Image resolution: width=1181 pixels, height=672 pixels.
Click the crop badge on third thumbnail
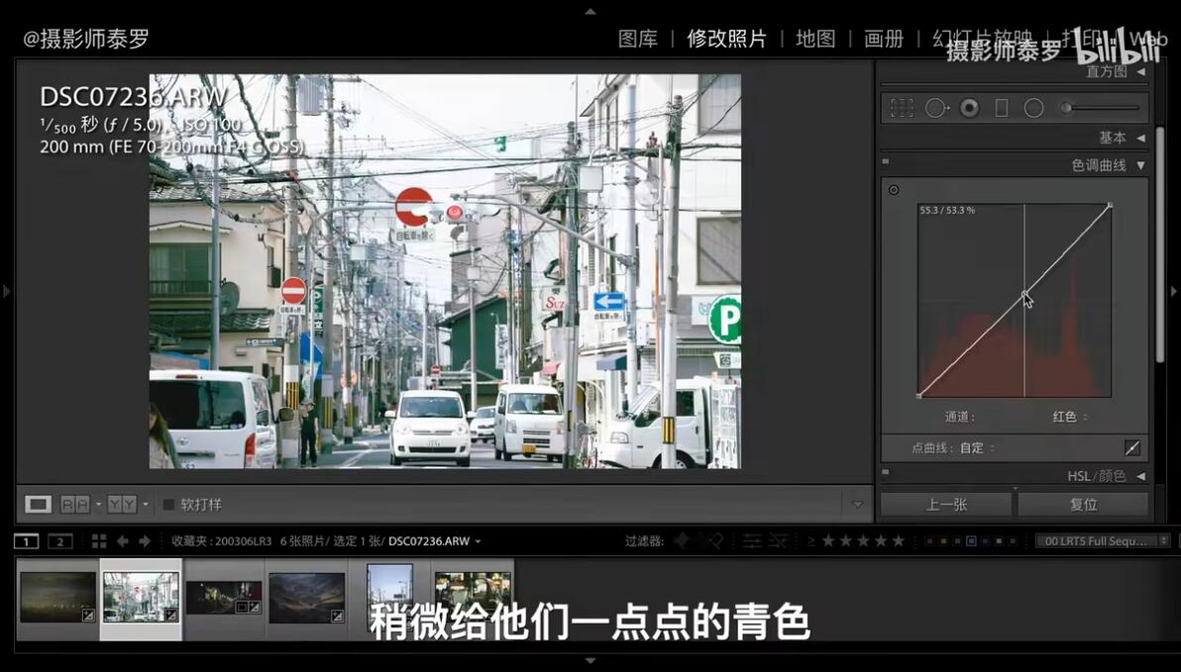(x=242, y=607)
